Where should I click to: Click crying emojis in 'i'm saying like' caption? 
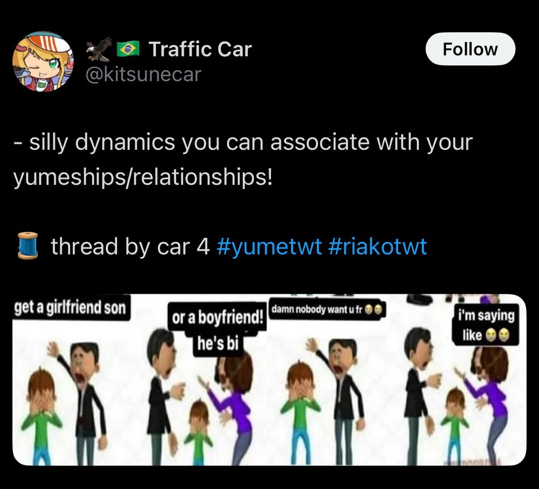point(497,335)
